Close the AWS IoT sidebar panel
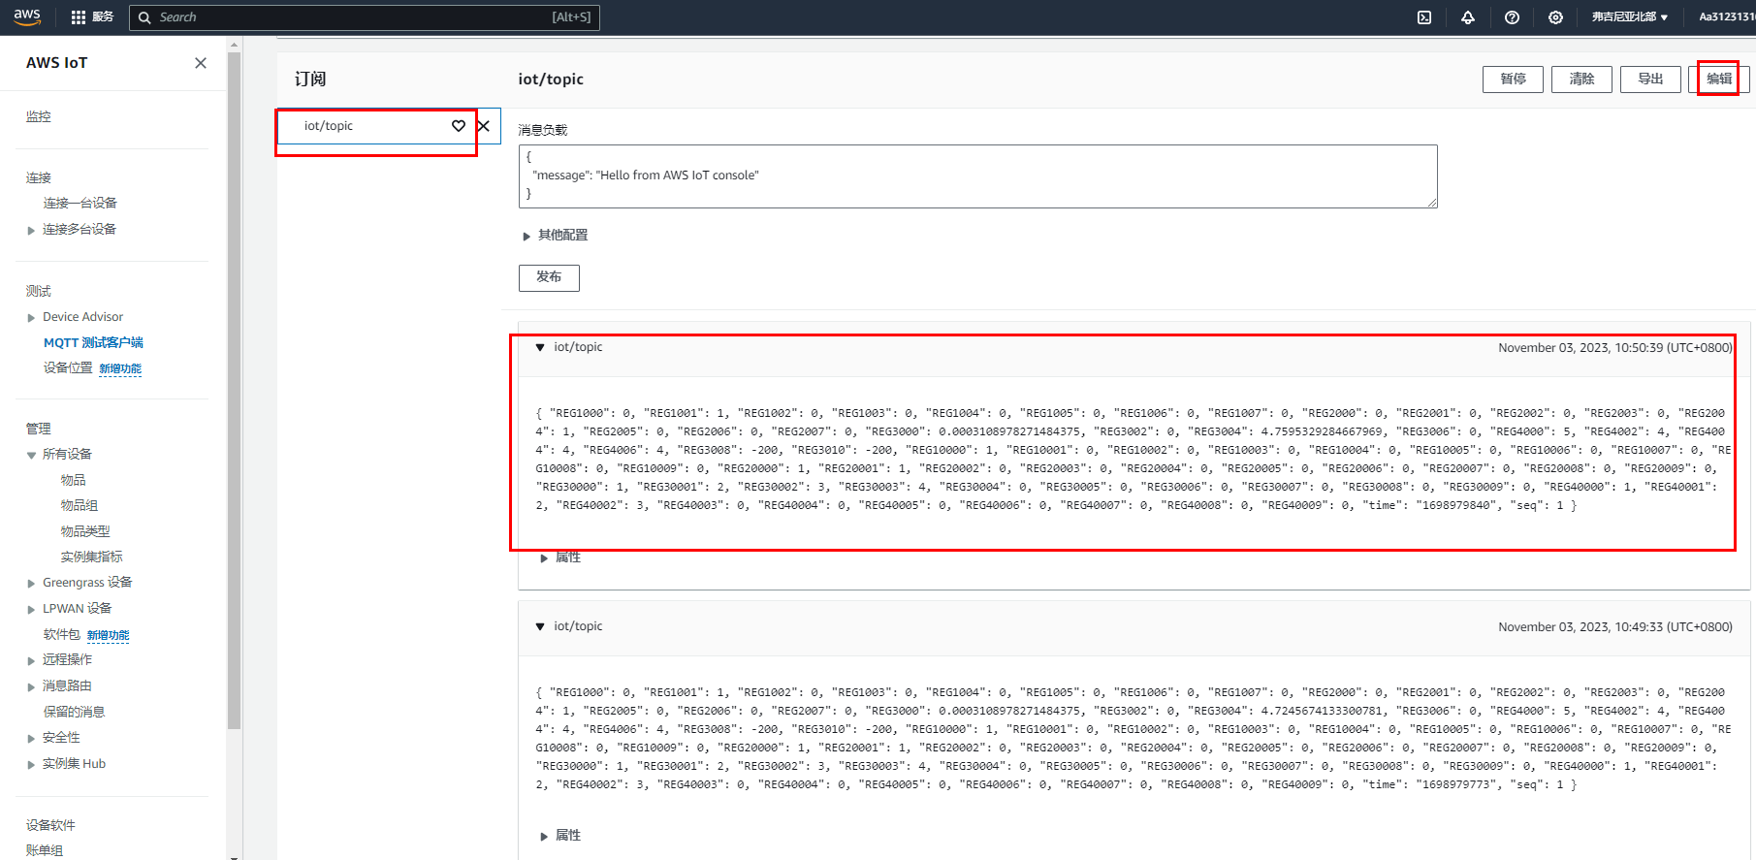The height and width of the screenshot is (860, 1756). click(x=201, y=63)
